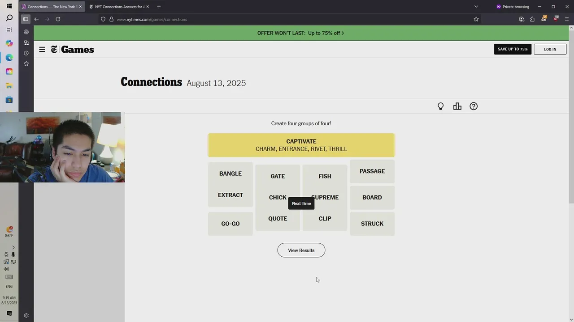Open the Firefox account icon
This screenshot has width=574, height=322.
tap(521, 19)
